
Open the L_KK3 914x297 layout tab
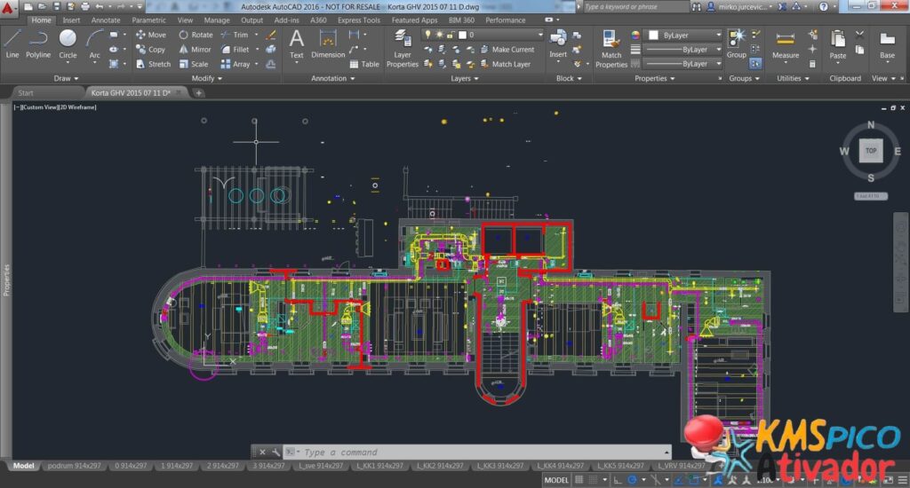[x=499, y=466]
